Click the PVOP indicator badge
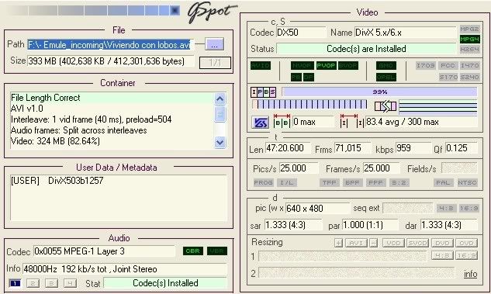Image resolution: width=491 pixels, height=294 pixels. (x=327, y=66)
